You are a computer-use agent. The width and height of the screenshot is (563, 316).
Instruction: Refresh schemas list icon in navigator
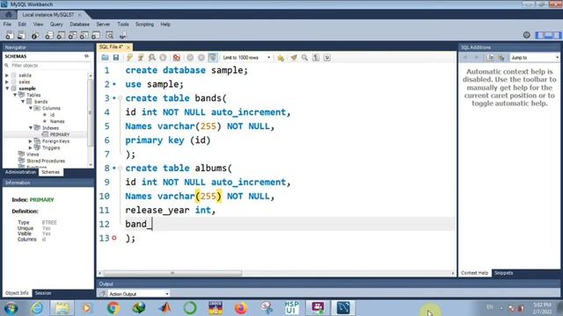86,56
